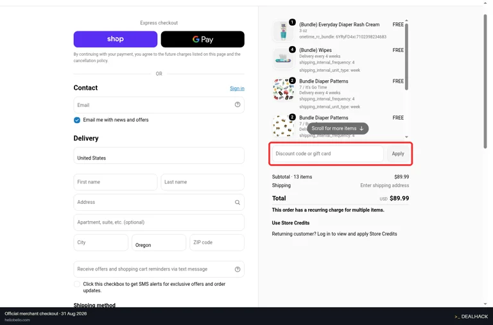This screenshot has height=325, width=493.
Task: Click the DEALHACK logo in bottom bar
Action: point(471,317)
